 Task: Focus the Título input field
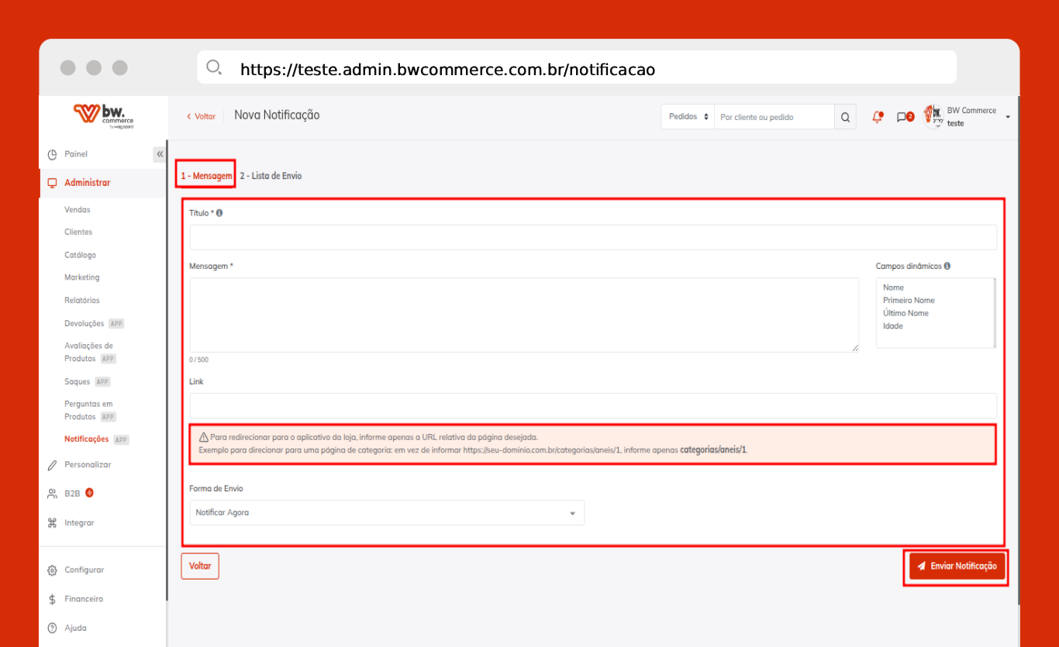[593, 237]
